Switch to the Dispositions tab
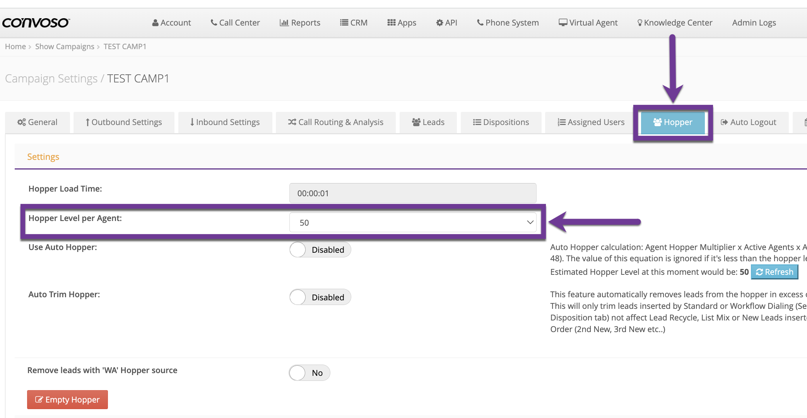 tap(501, 122)
